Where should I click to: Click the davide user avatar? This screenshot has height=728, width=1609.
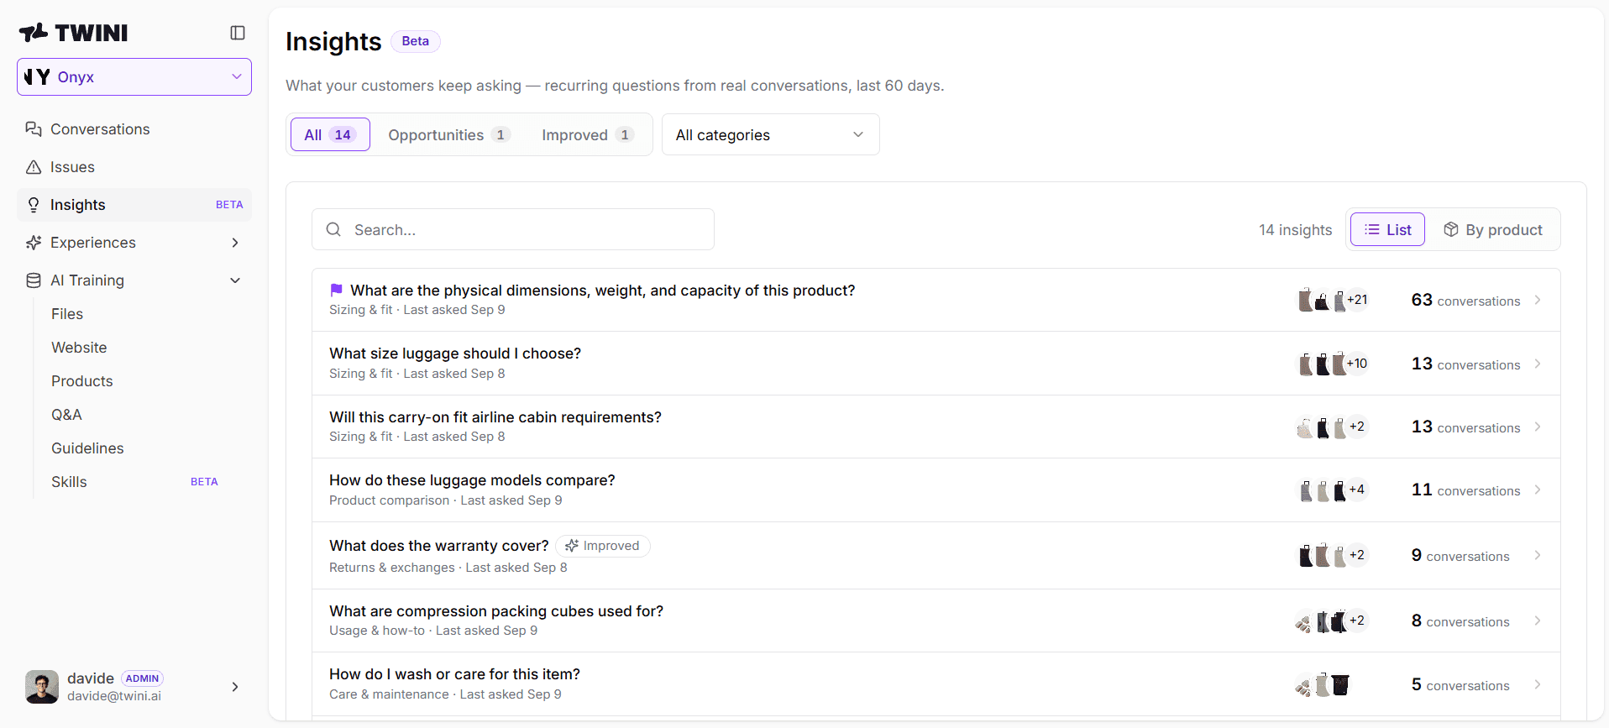[x=42, y=687]
